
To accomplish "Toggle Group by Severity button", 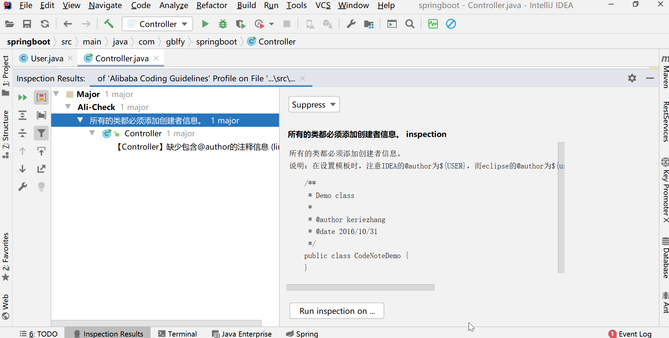I will tap(41, 97).
